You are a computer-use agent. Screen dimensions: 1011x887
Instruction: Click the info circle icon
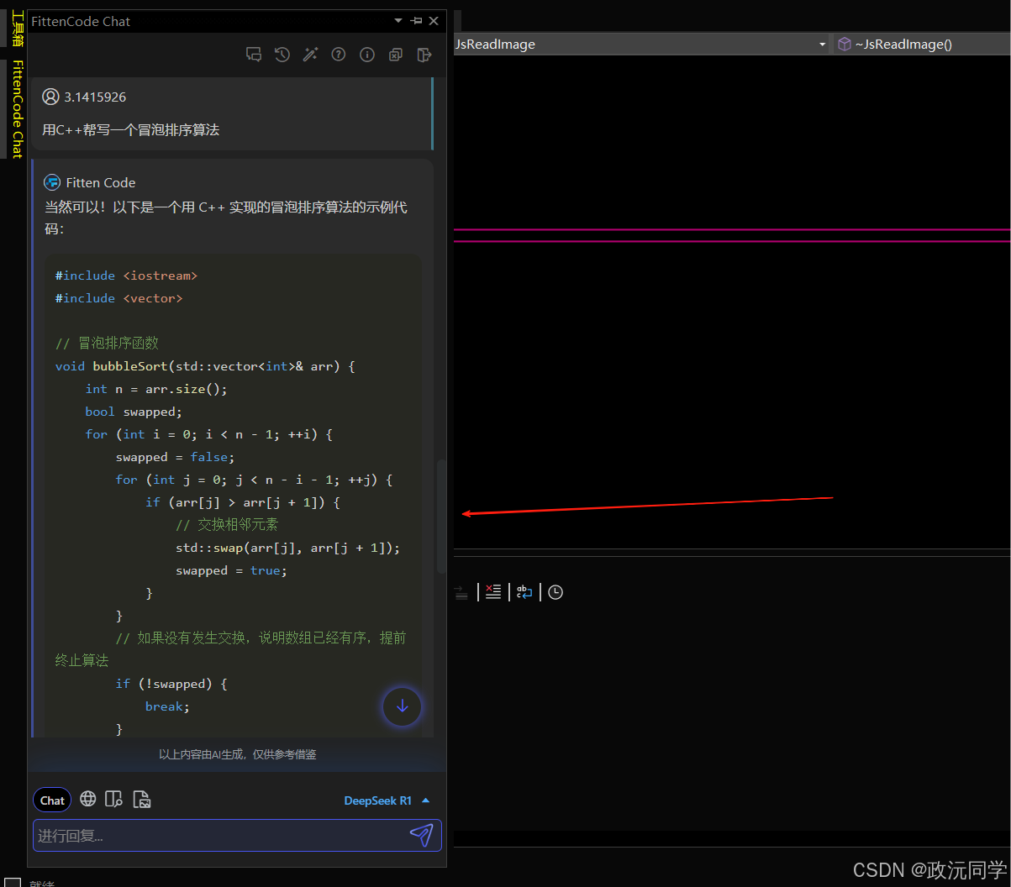pyautogui.click(x=367, y=55)
